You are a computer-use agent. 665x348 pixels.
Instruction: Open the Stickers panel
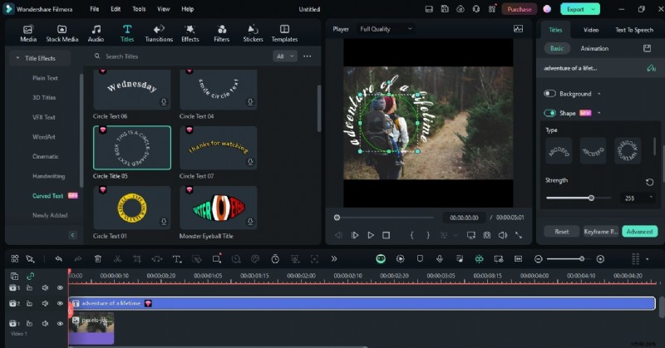pos(253,32)
